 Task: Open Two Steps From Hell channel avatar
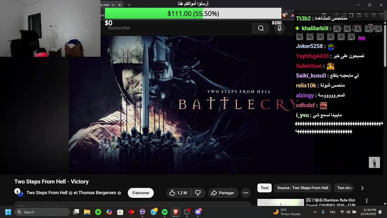point(18,192)
